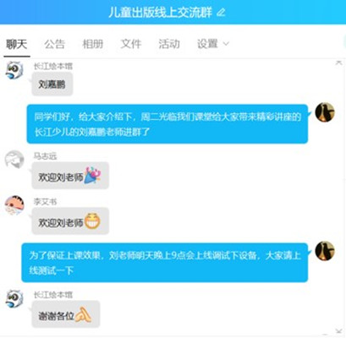Image resolution: width=346 pixels, height=338 pixels.
Task: Click the praying hands emoji in 谢谢各位
Action: (83, 314)
